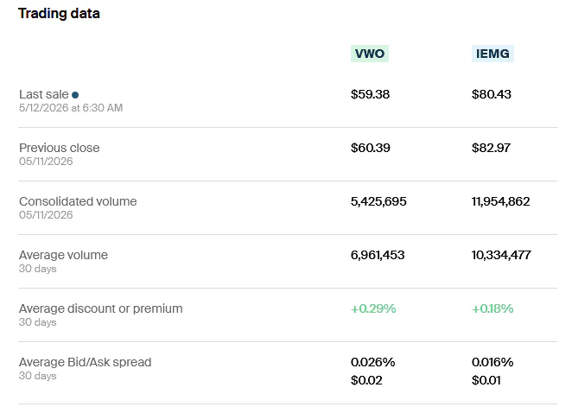Screen dimensions: 572x413
Task: Select the IEMG ticker badge
Action: click(493, 54)
